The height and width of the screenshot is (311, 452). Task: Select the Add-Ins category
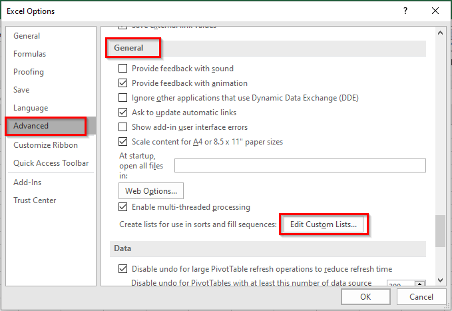pos(27,182)
